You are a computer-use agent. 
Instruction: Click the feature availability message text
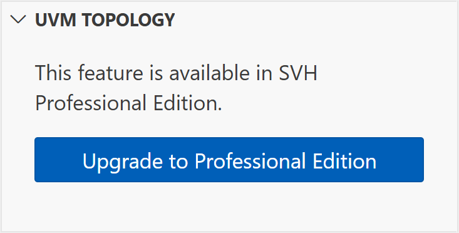coord(176,88)
